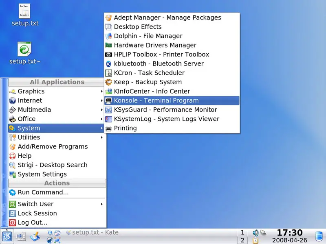326x244 pixels.
Task: Switch to setup.txt - Kate taskbar window
Action: 92,233
